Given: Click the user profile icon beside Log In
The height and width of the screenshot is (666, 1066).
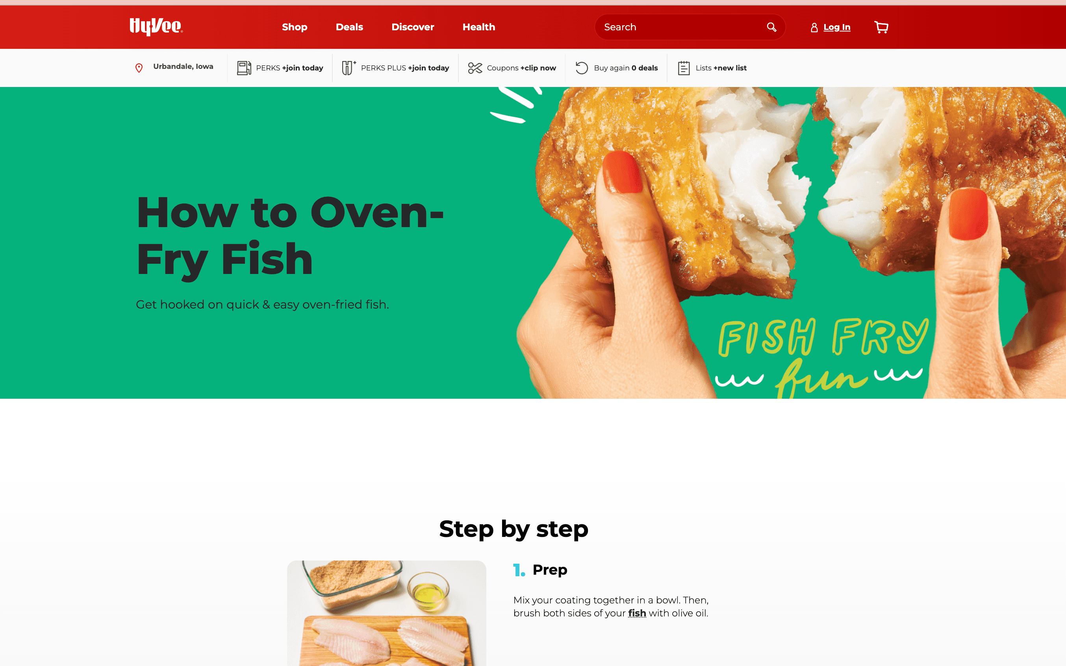Looking at the screenshot, I should tap(814, 27).
